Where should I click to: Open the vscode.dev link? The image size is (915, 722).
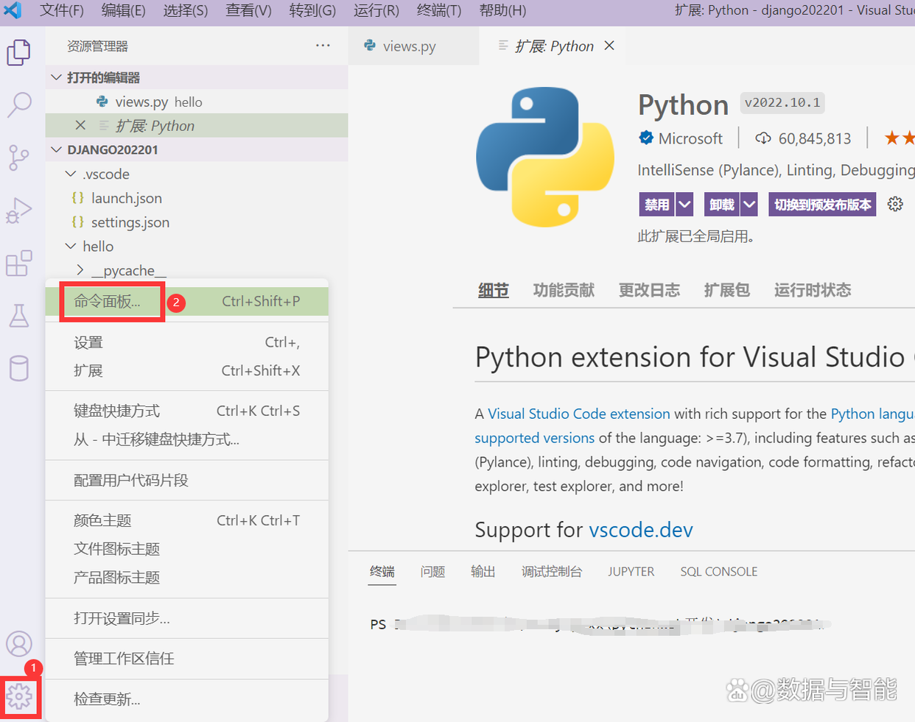click(640, 530)
